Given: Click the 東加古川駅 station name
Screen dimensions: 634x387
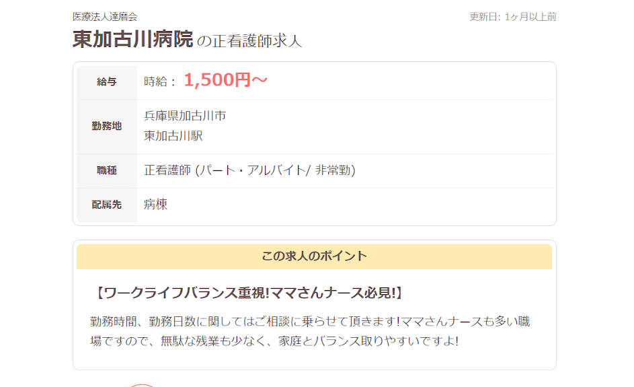Looking at the screenshot, I should tap(173, 135).
